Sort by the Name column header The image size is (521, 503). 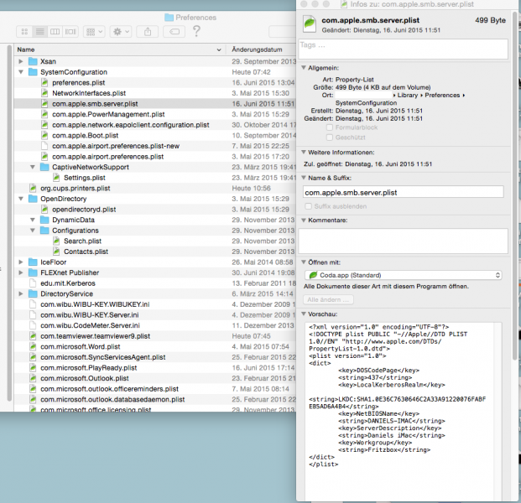pyautogui.click(x=120, y=49)
